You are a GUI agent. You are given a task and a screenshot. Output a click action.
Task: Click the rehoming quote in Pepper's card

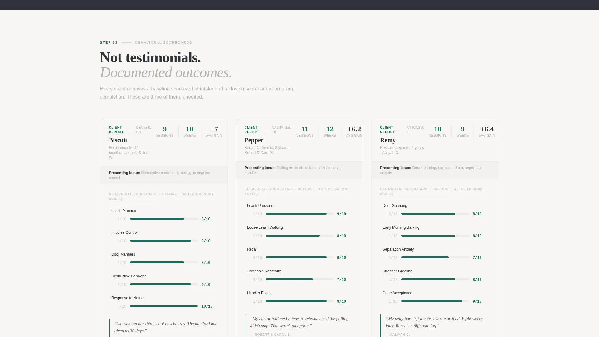click(x=299, y=322)
